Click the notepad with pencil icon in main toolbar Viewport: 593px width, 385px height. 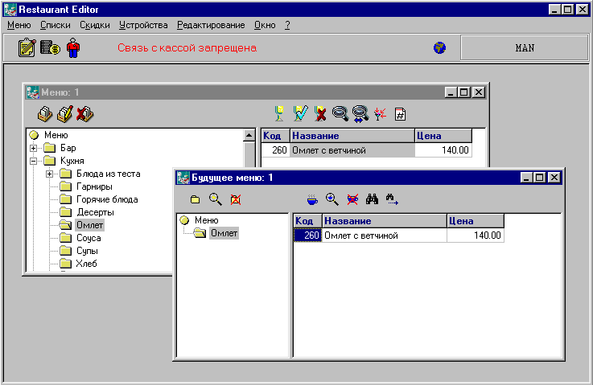click(27, 48)
